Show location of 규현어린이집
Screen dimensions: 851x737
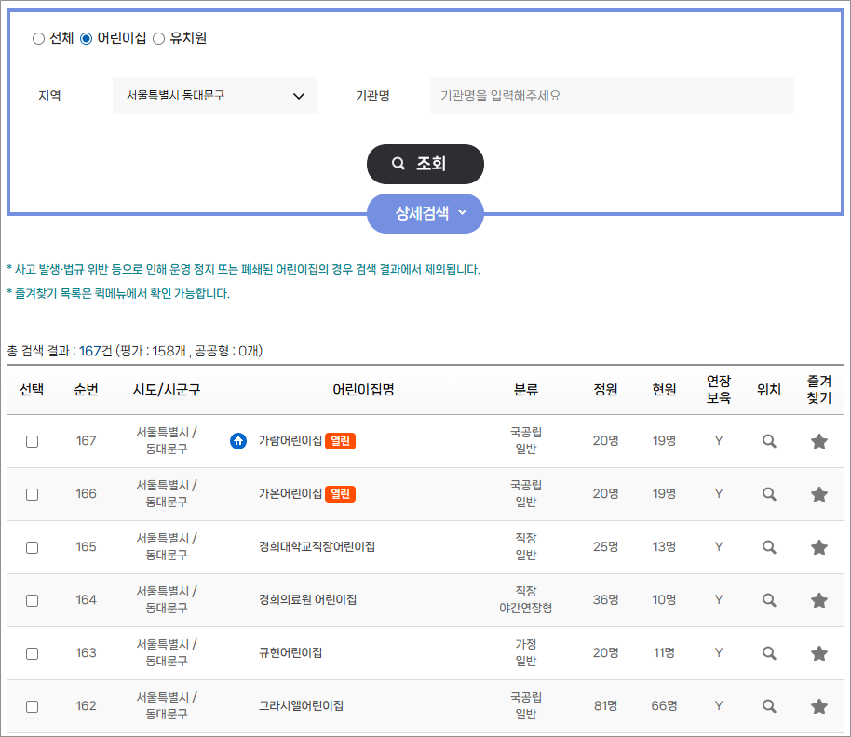769,653
